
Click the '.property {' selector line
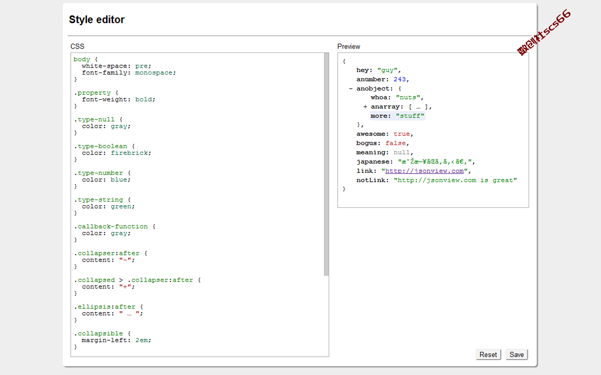pos(96,93)
